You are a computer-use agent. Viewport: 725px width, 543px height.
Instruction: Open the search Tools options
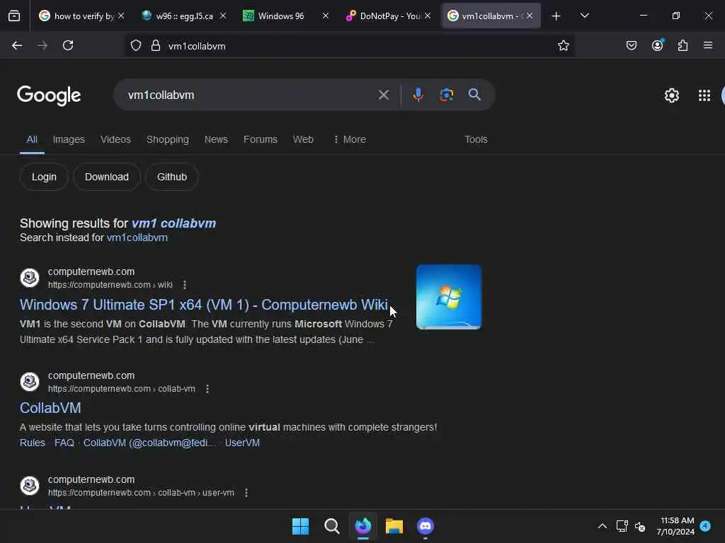(476, 139)
